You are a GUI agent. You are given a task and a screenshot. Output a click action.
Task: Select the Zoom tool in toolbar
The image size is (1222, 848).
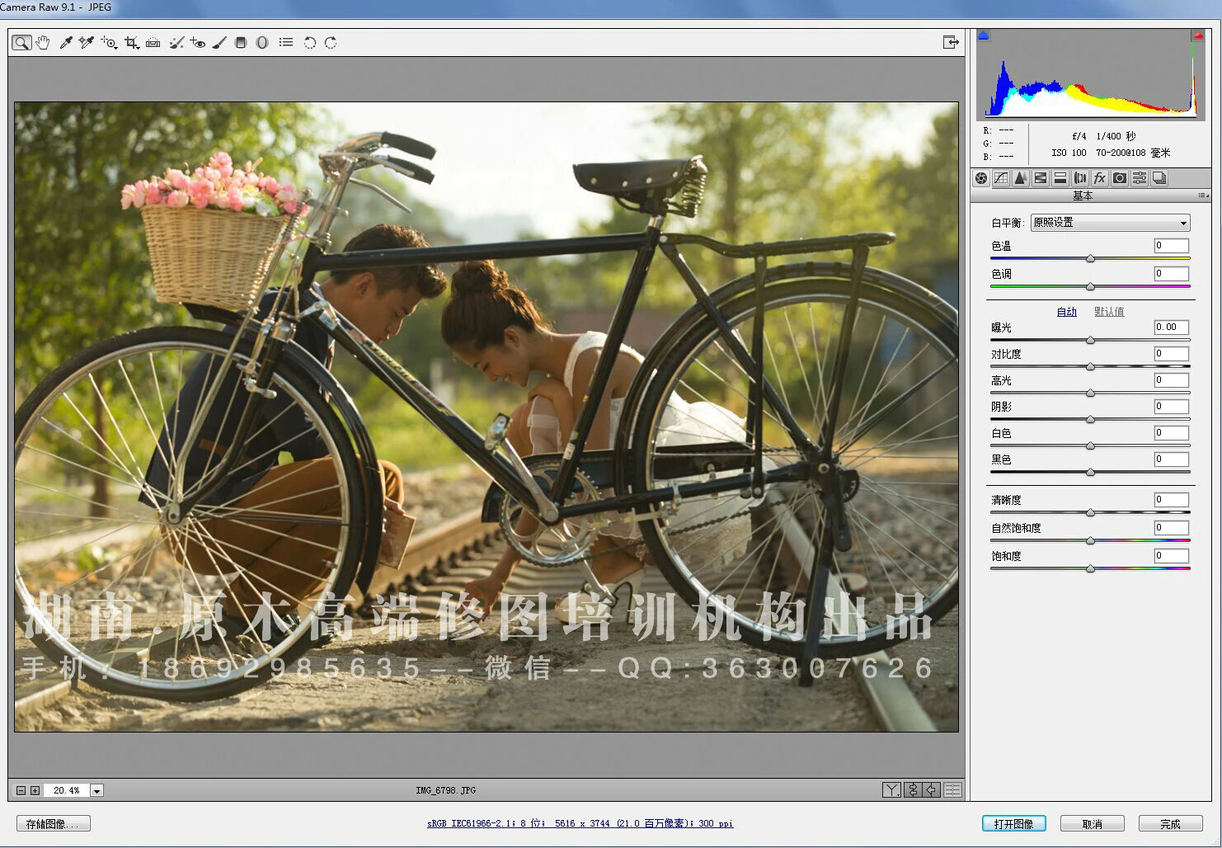[x=21, y=43]
